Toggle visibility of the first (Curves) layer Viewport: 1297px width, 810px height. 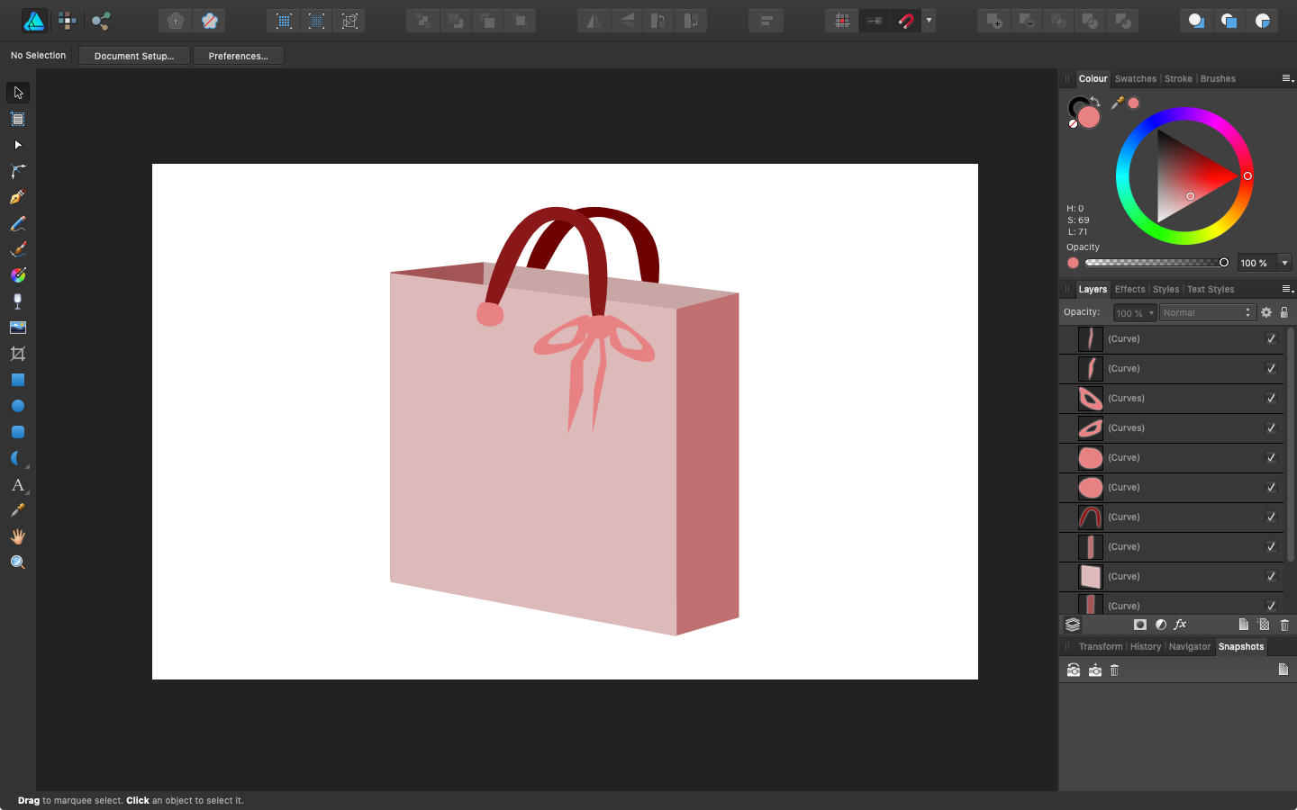pos(1272,399)
